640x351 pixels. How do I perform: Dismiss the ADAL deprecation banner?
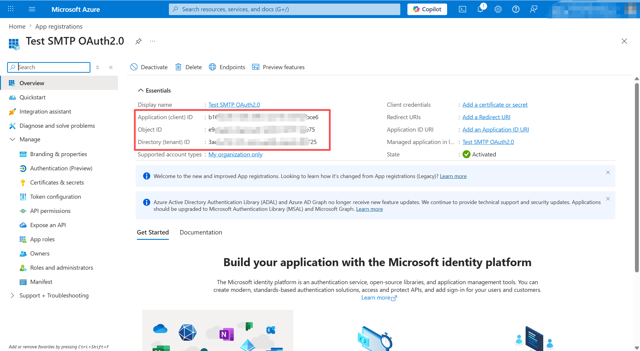[608, 199]
